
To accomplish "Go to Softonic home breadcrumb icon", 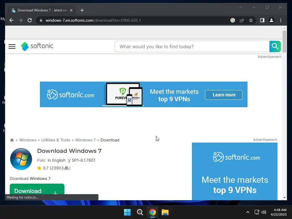I will 12,140.
